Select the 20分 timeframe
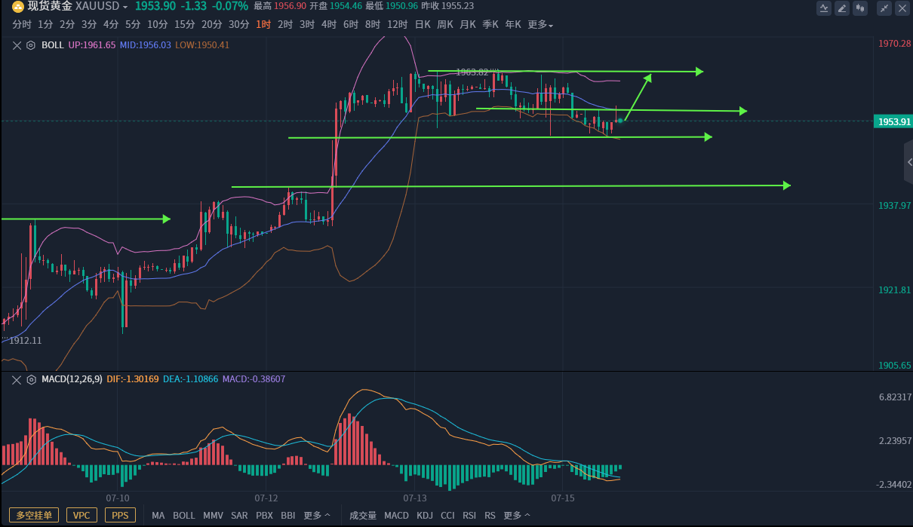 [212, 24]
